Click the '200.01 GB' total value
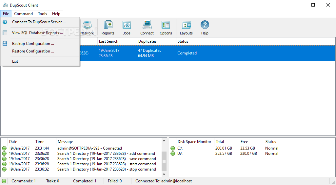The height and width of the screenshot is (185, 336). click(224, 148)
